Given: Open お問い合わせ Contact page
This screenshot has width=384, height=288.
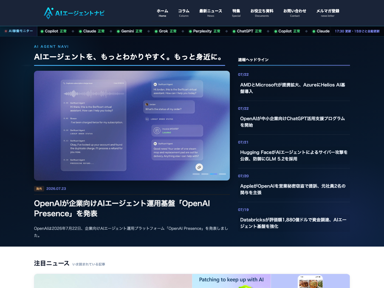Looking at the screenshot, I should pyautogui.click(x=295, y=13).
